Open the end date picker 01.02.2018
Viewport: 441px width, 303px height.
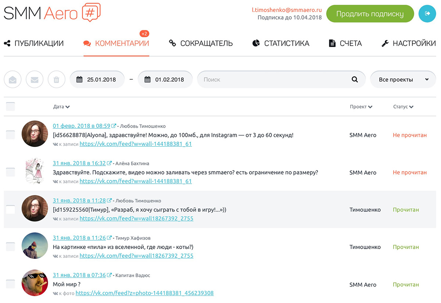165,79
